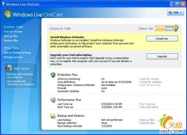Click the Windows Live OneCare flag logo
The image size is (187, 135).
(8, 14)
